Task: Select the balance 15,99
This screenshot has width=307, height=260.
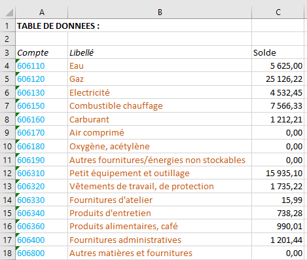Action: (x=278, y=200)
